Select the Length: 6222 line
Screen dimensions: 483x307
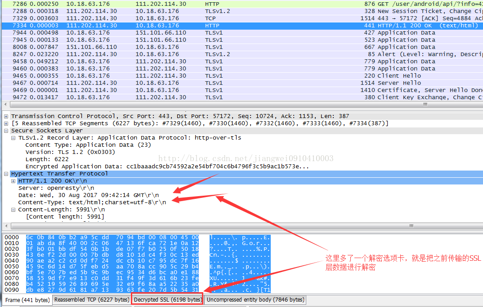pyautogui.click(x=47, y=159)
